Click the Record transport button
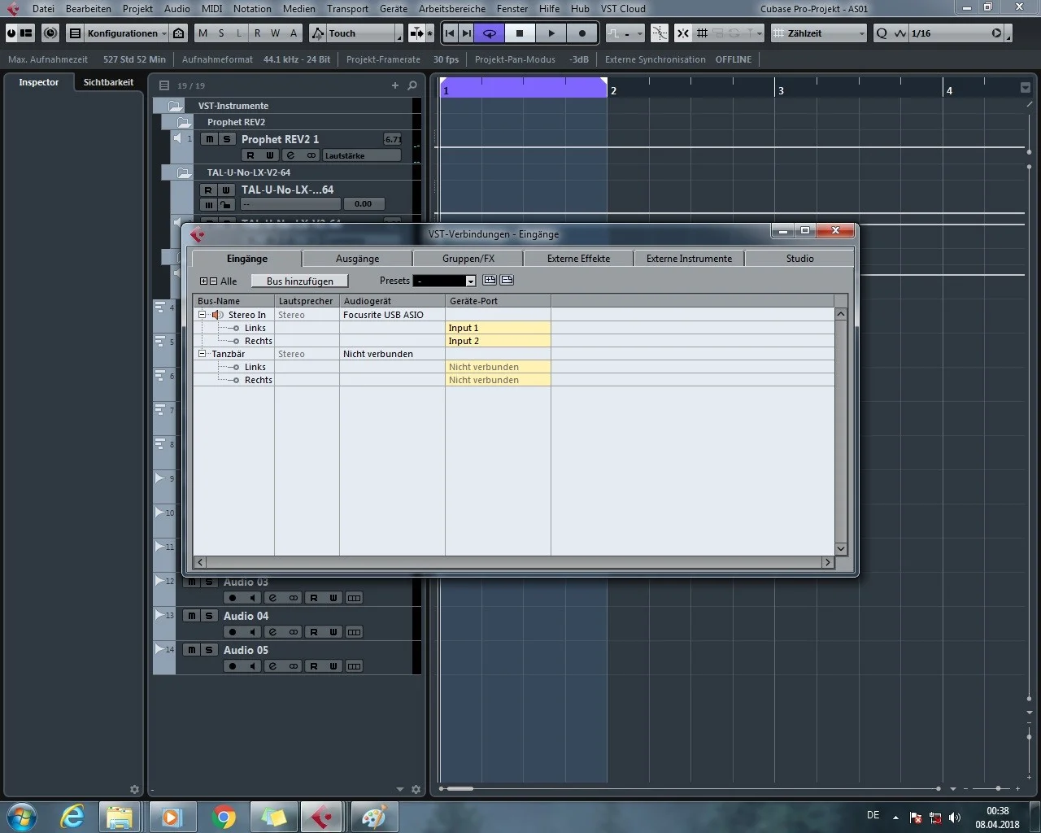 click(x=581, y=33)
